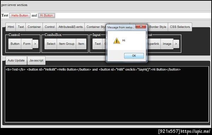Screen dimensions: 212x135
Task: Insert an Image element
Action: coord(167,44)
